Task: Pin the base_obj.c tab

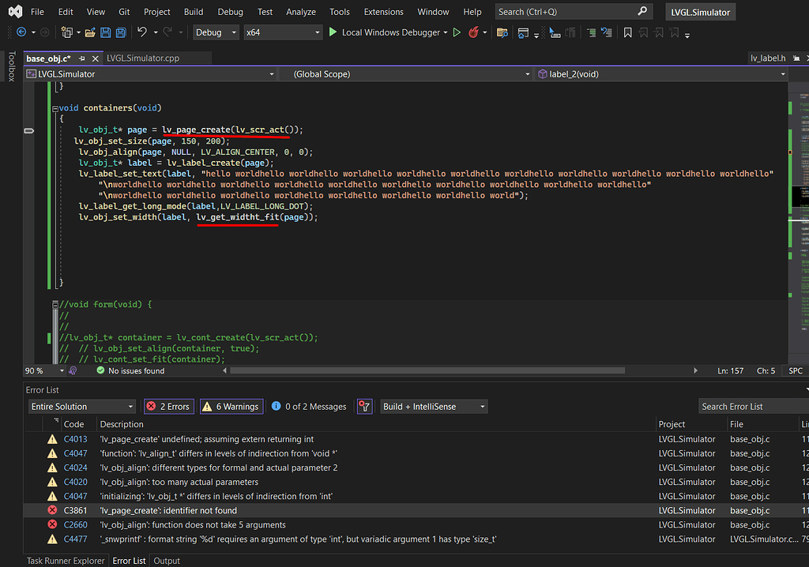Action: click(81, 58)
